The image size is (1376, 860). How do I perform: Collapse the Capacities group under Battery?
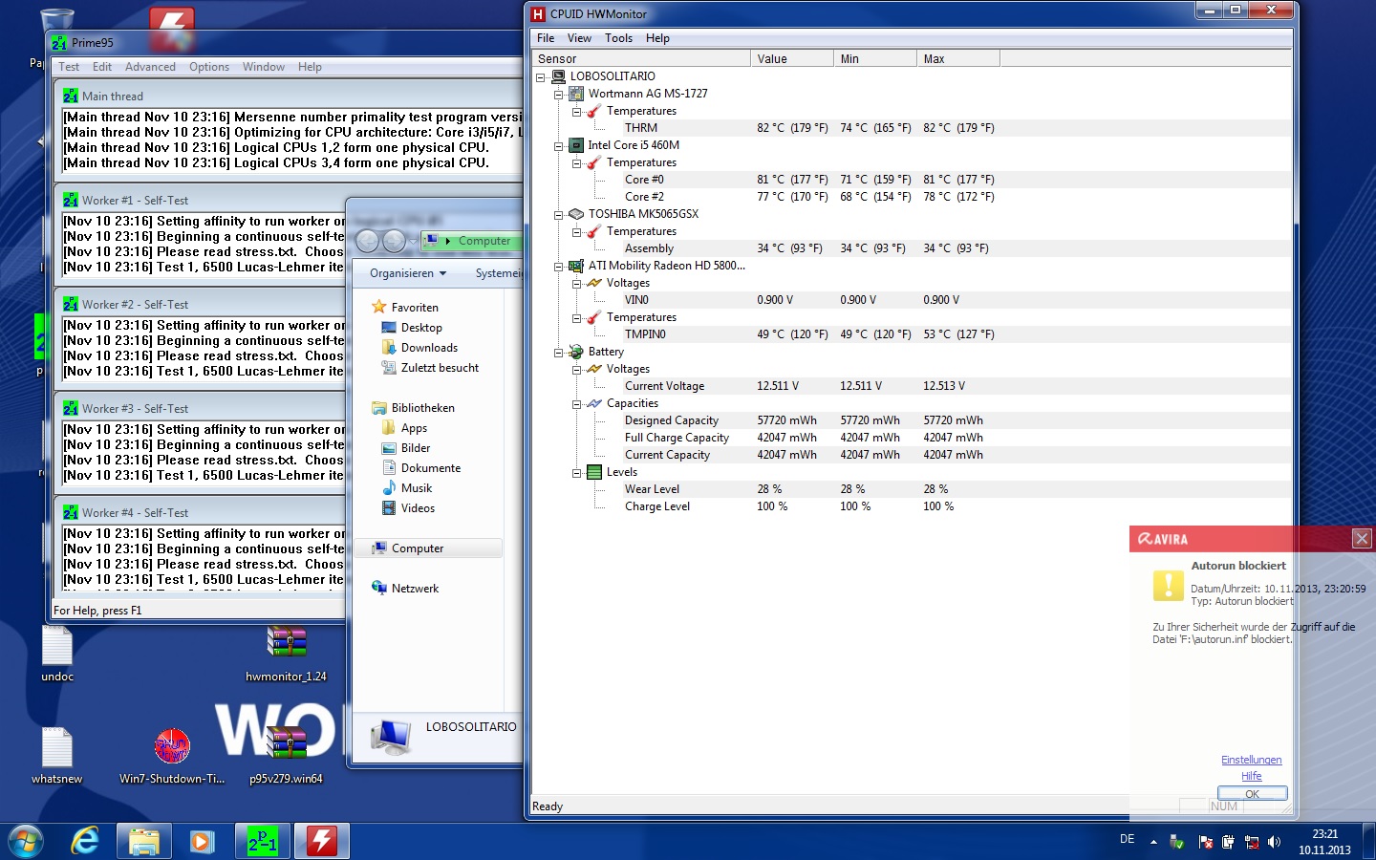point(577,403)
